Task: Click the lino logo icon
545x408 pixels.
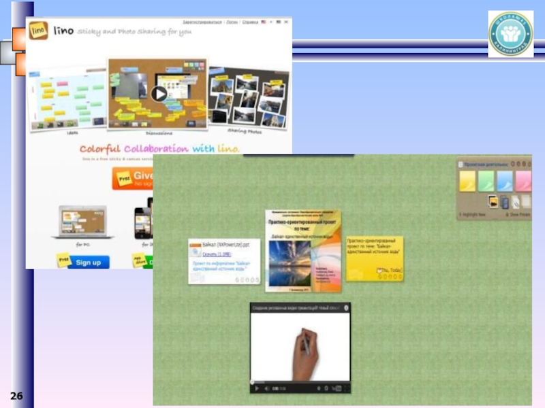Action: pyautogui.click(x=38, y=31)
